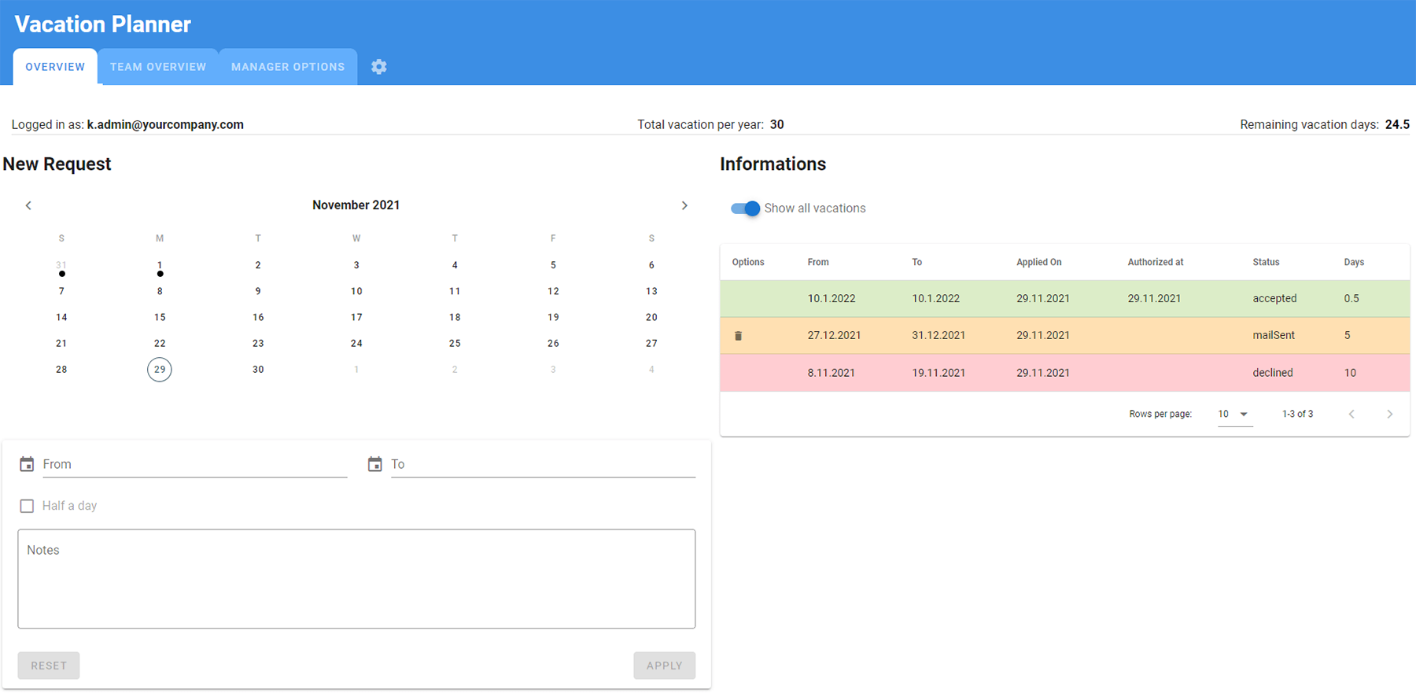1416x697 pixels.
Task: Delete the 27.12.2021 vacation request via trash icon
Action: (738, 336)
